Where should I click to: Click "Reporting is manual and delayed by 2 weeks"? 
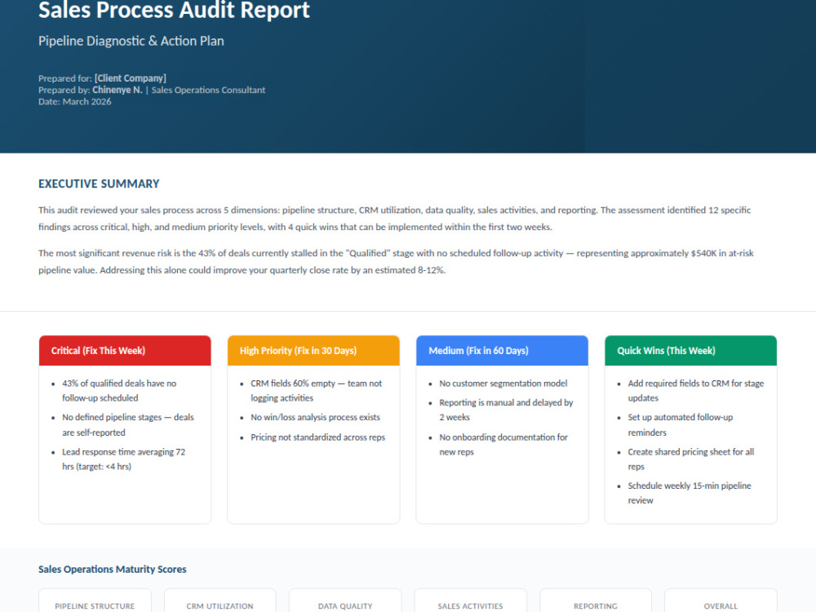[x=507, y=410]
